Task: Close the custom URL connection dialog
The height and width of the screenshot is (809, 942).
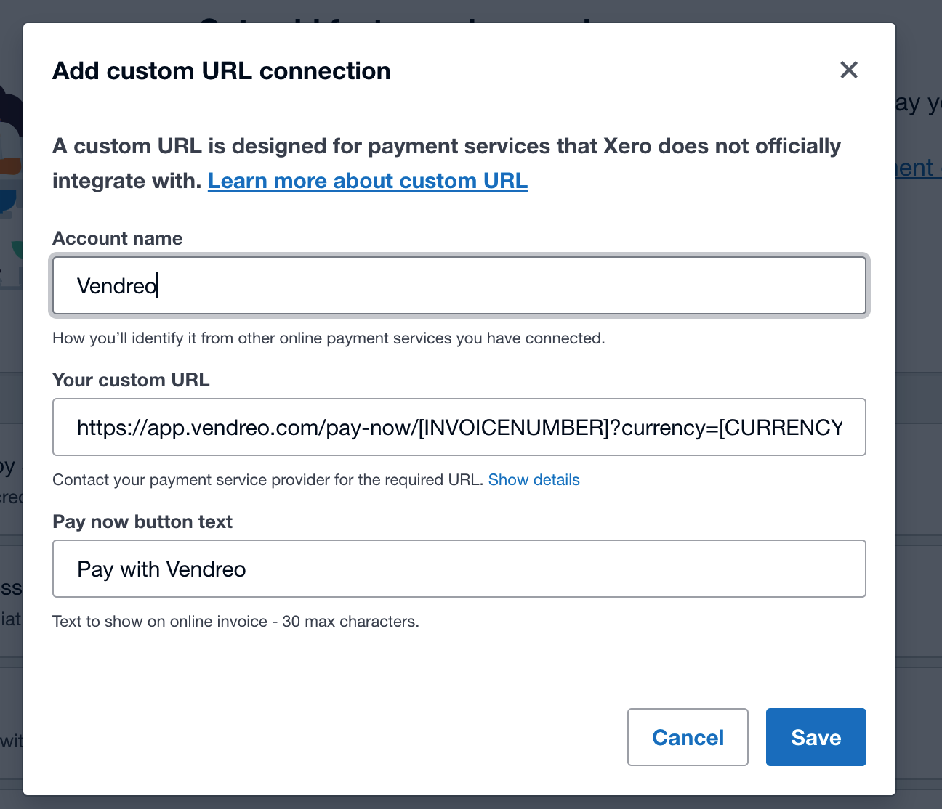Action: coord(848,70)
